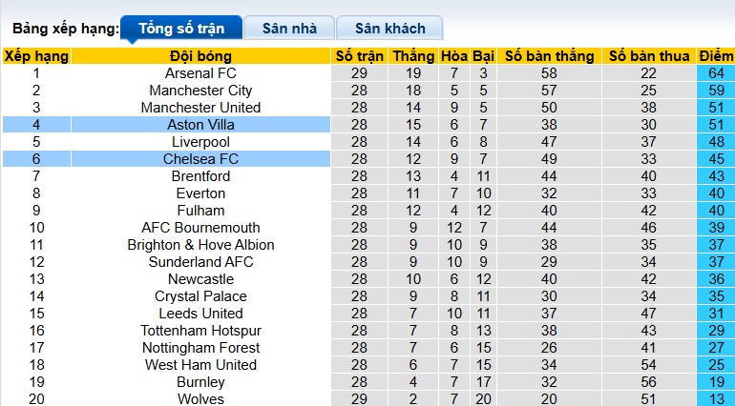Click the Arsenal FC team name
The image size is (735, 406).
point(200,73)
